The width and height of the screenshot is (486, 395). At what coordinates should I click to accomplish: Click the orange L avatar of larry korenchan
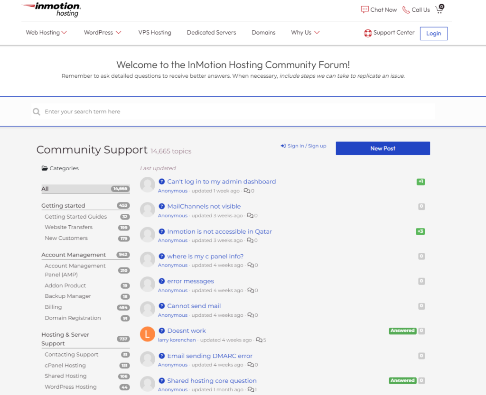tap(148, 334)
